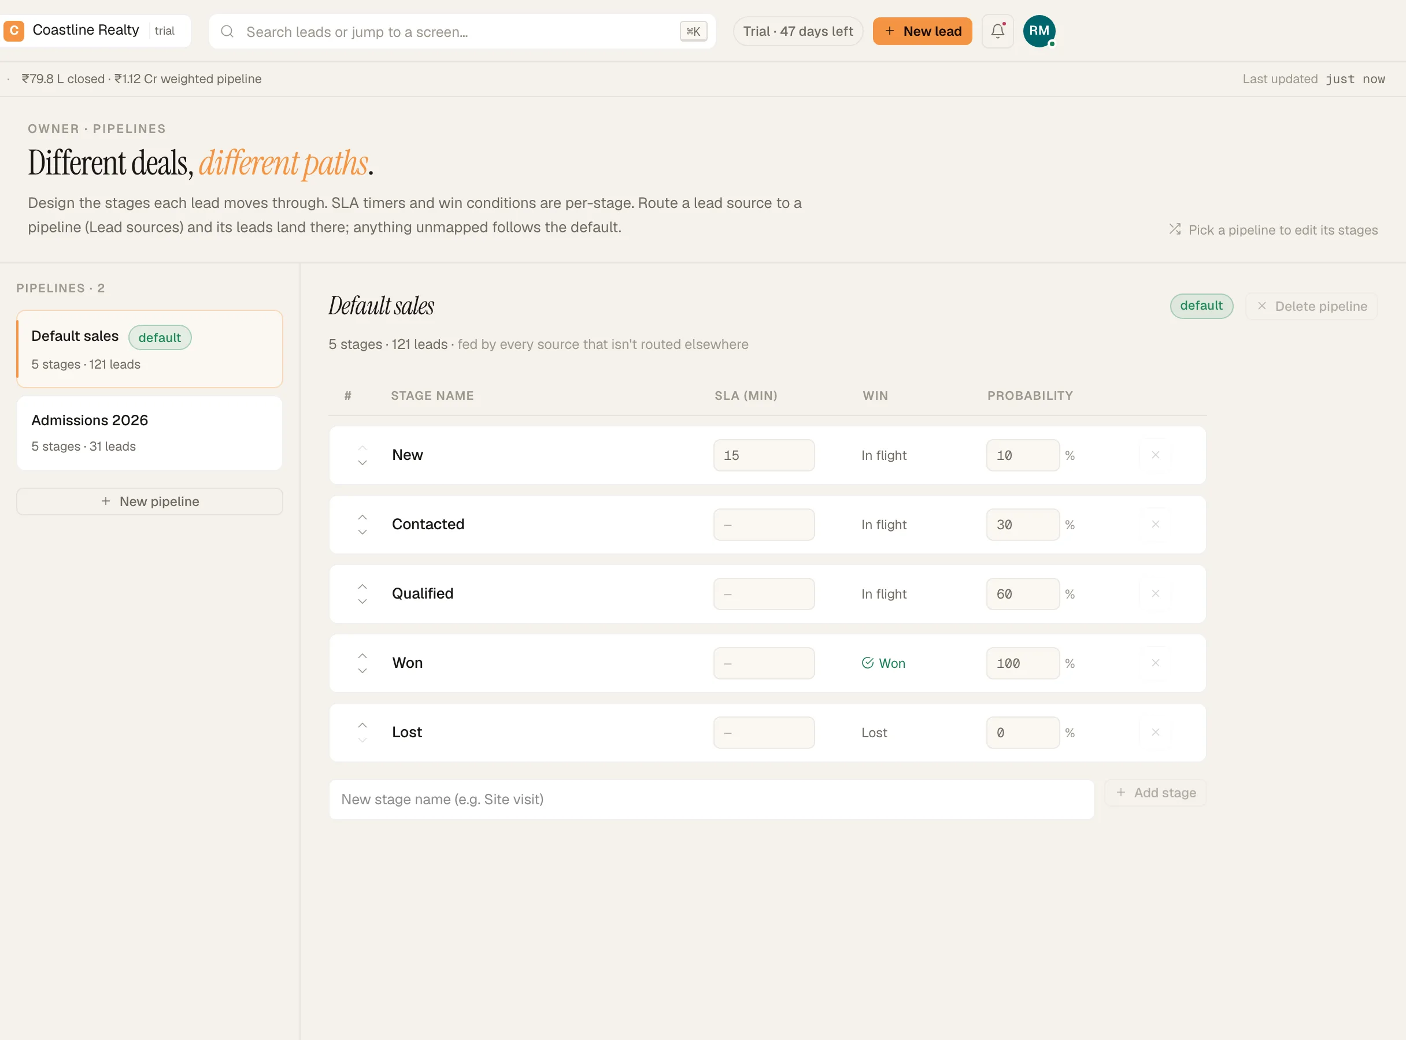The width and height of the screenshot is (1406, 1040).
Task: Click the default badge beside Delete pipeline
Action: (x=1201, y=306)
